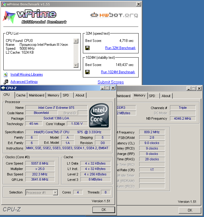Click the Install Missing Libraries icon
Screen dimensions: 204x217
(6, 75)
